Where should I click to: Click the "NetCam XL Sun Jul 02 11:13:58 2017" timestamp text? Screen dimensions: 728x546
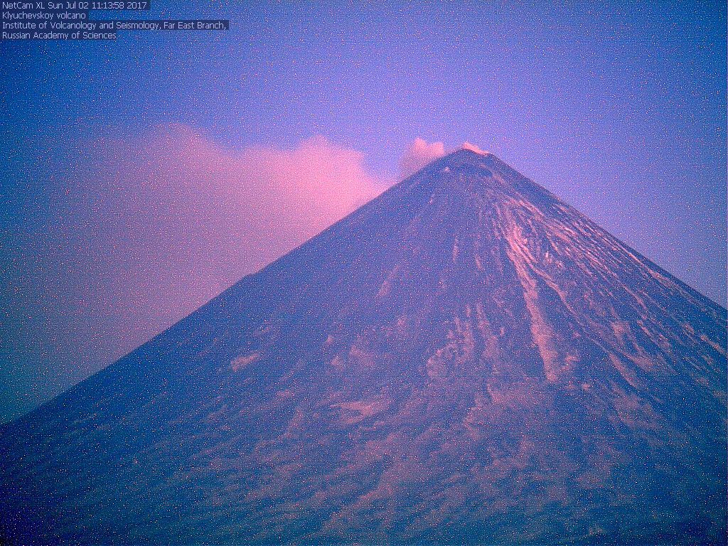74,6
